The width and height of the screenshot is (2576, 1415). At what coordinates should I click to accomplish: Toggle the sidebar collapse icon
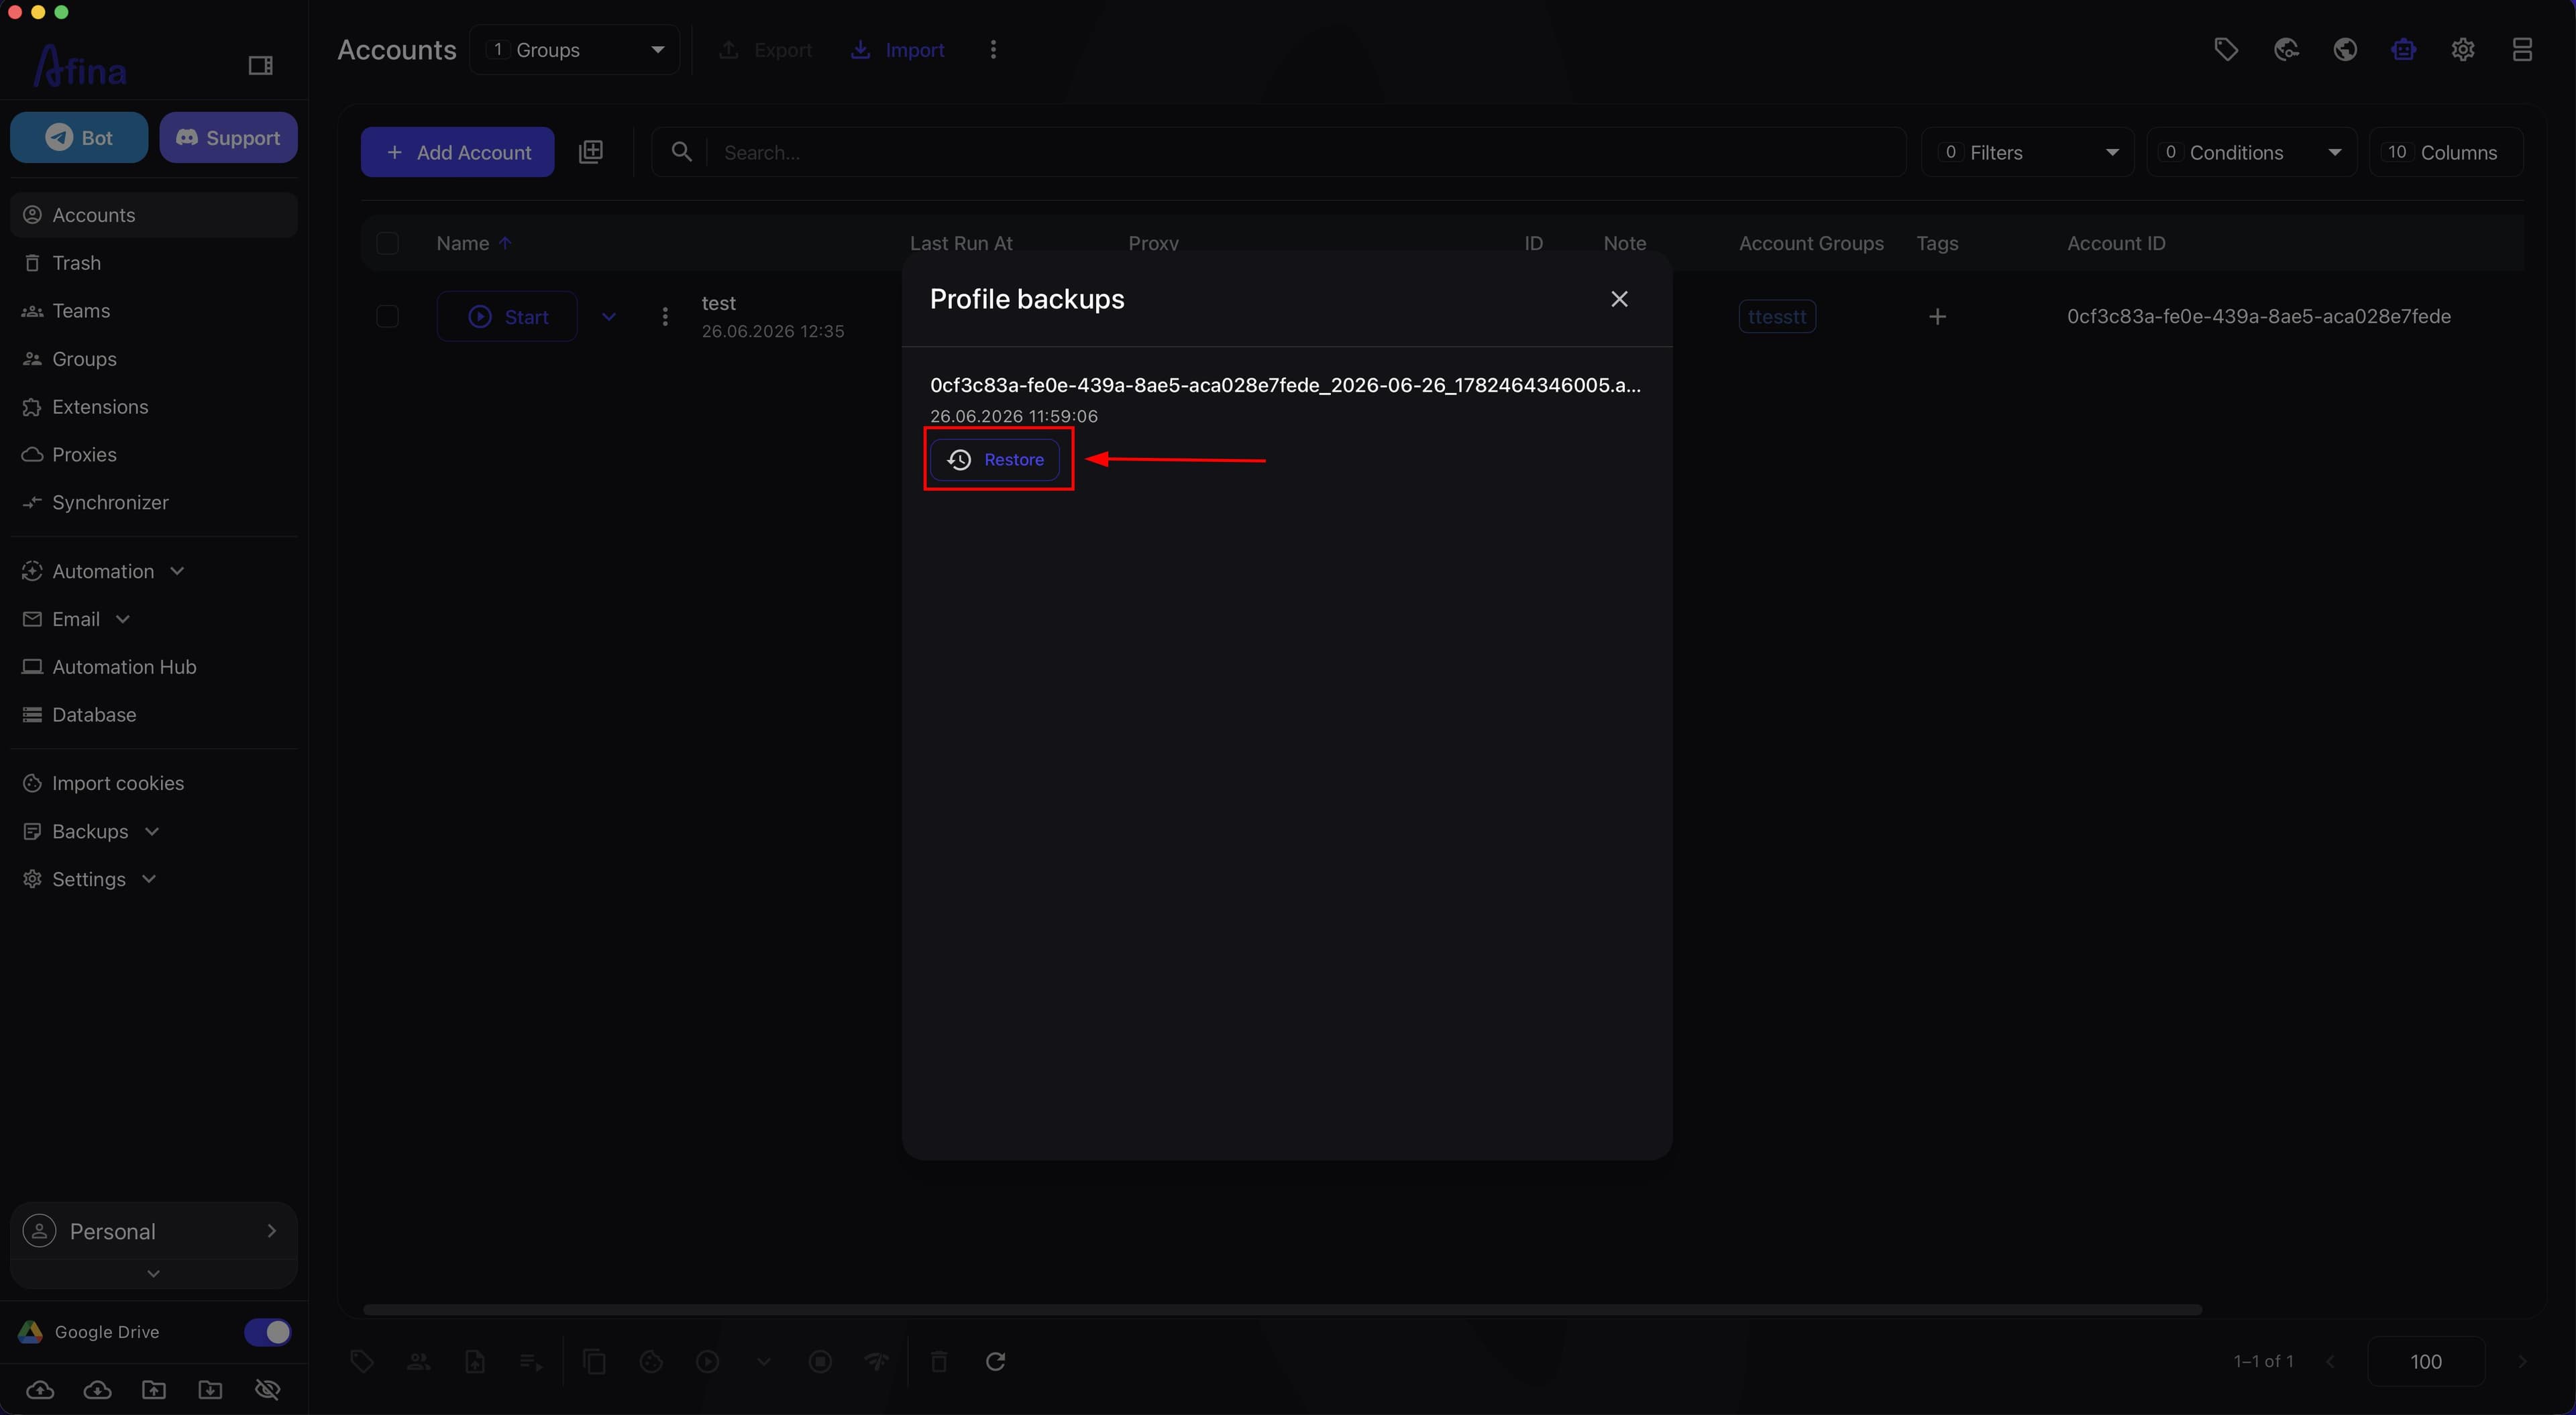(x=260, y=66)
